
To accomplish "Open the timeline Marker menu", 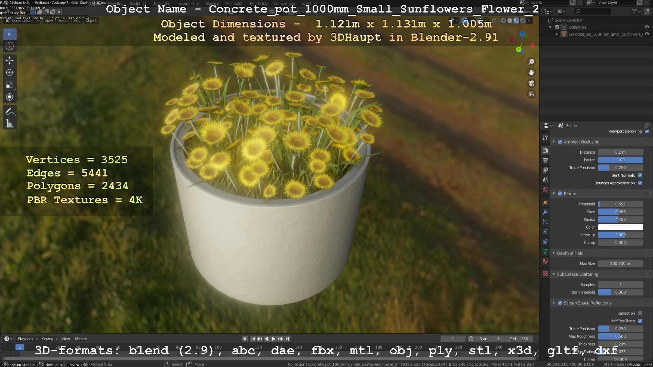I will (x=81, y=339).
